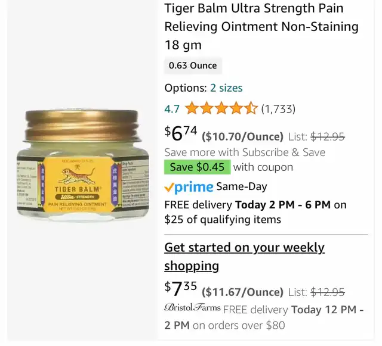Viewport: 382px width, 346px height.
Task: Click the Tiger Balm jar product image
Action: click(83, 166)
